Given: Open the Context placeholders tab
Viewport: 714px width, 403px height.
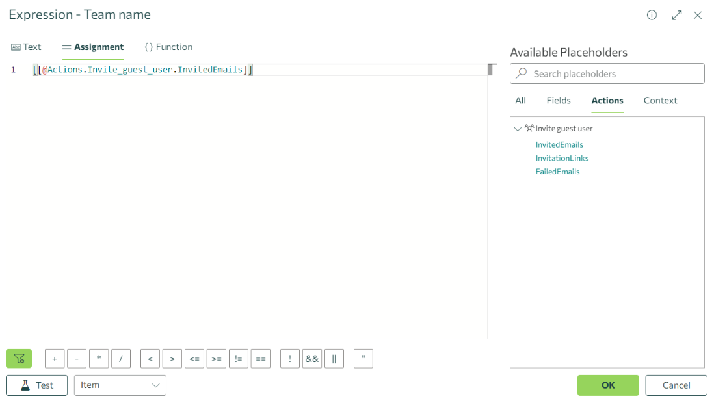Looking at the screenshot, I should click(x=660, y=101).
